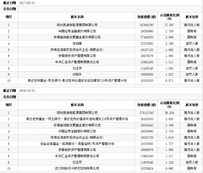
Task: Click 股东名称 header of 2016-12-31 table
Action: click(x=77, y=105)
